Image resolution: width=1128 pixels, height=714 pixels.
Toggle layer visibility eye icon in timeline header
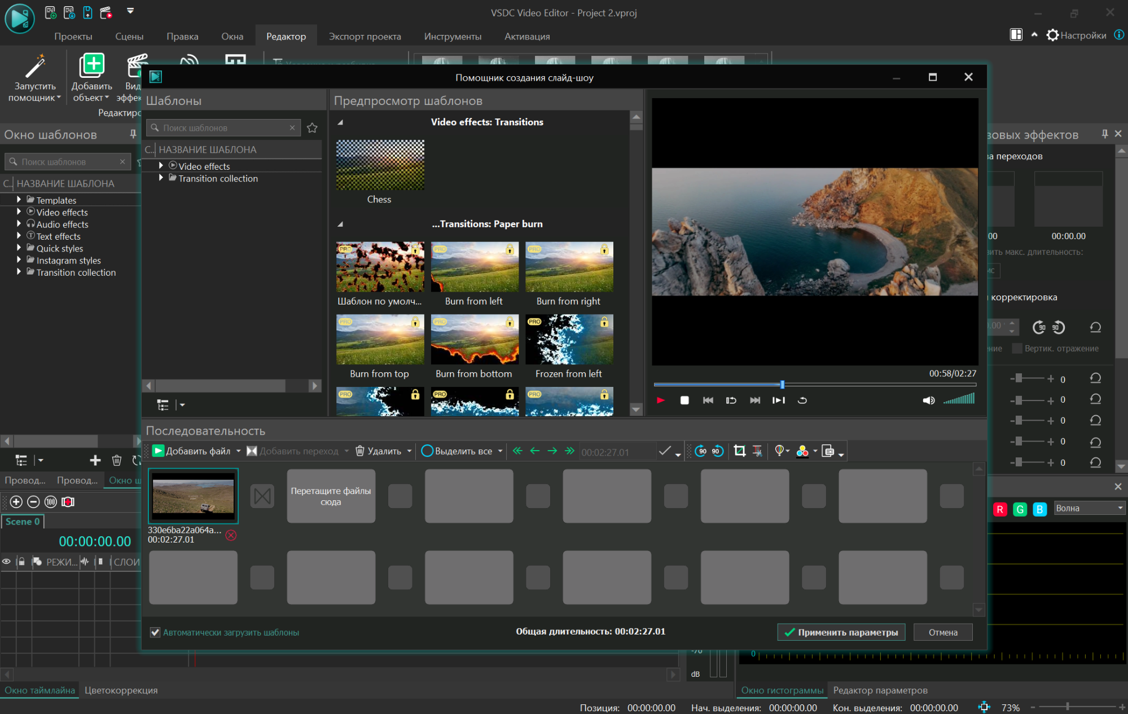point(7,562)
